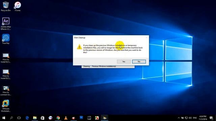216x121 pixels.
Task: Show hidden system tray icons
Action: (x=179, y=118)
